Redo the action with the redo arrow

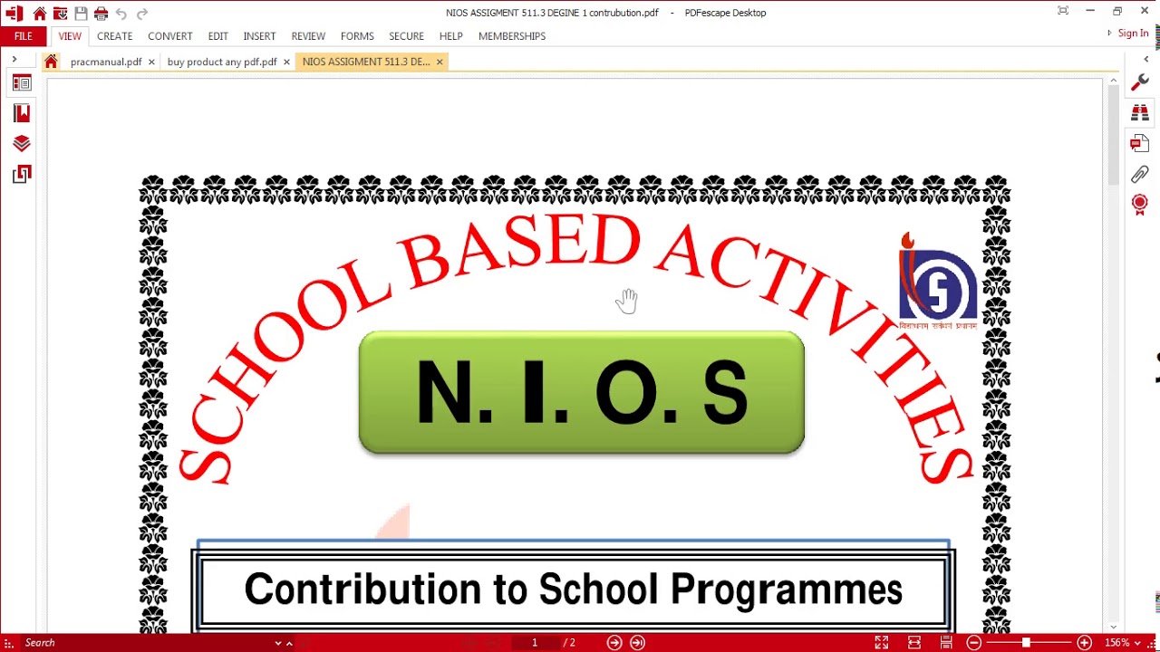141,14
